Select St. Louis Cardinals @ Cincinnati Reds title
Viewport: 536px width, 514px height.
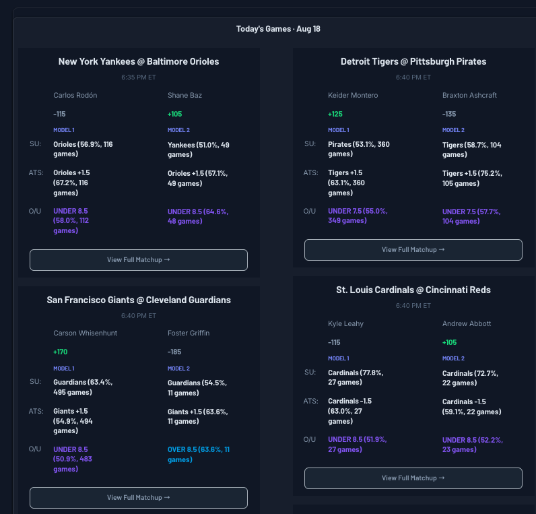[413, 290]
